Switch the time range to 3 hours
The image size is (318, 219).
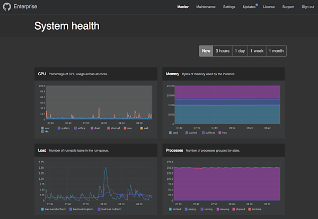(222, 51)
